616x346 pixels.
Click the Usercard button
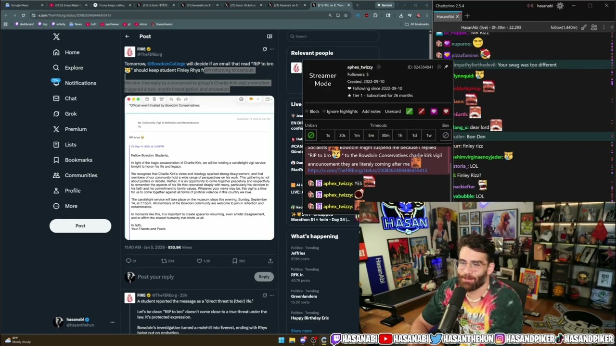point(393,111)
